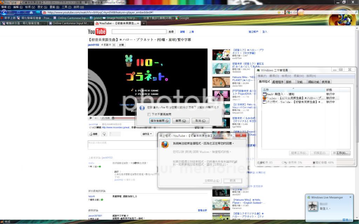Click the Firefox back arrow button
The height and width of the screenshot is (224, 359).
4,12
